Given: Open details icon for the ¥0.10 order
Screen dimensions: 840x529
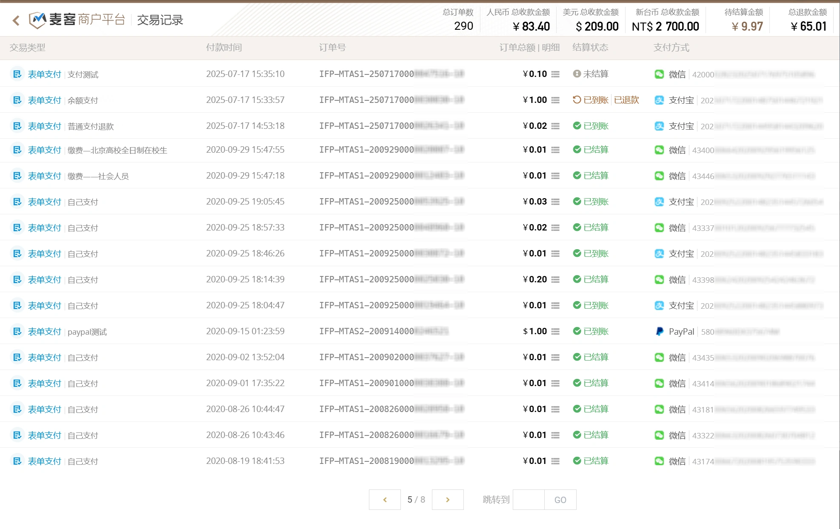Looking at the screenshot, I should tap(555, 74).
